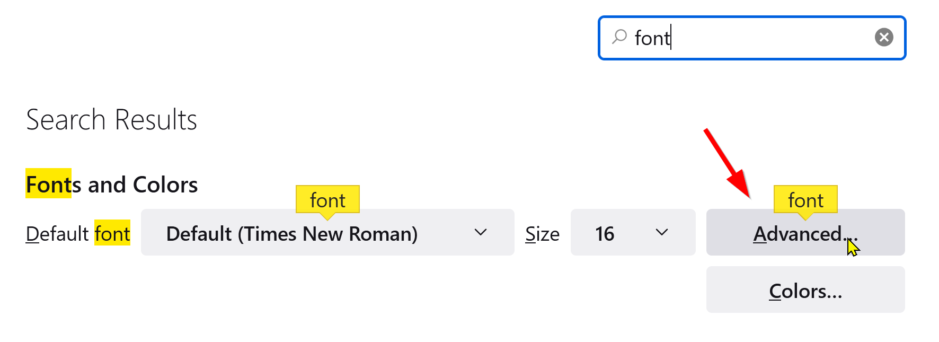This screenshot has width=939, height=342.
Task: Clear the search text with the X icon
Action: point(883,37)
